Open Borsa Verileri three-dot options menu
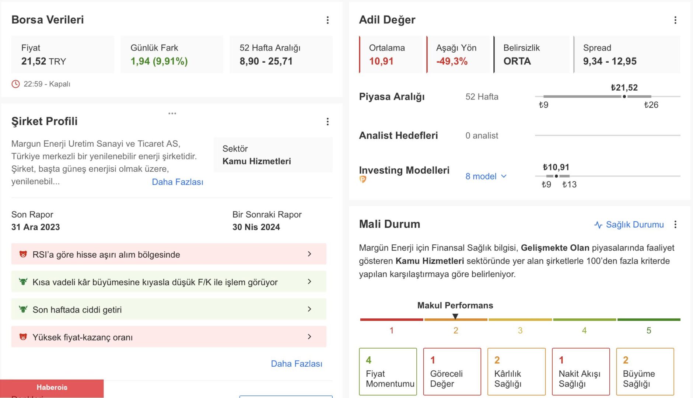 pos(328,20)
